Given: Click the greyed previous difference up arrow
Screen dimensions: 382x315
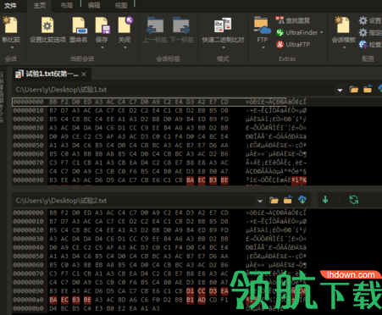Looking at the screenshot, I should 340,200.
